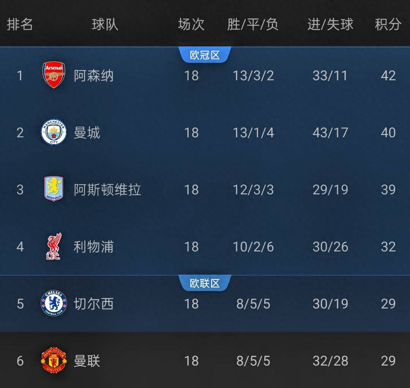Select 曼城 team name
Screen dimensions: 410x388
(x=87, y=133)
